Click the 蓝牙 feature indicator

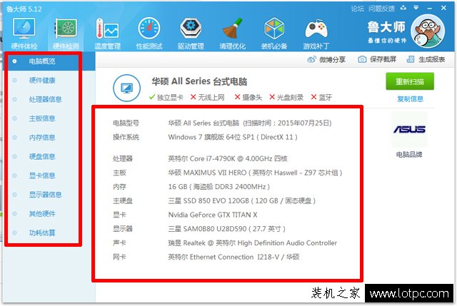click(321, 97)
